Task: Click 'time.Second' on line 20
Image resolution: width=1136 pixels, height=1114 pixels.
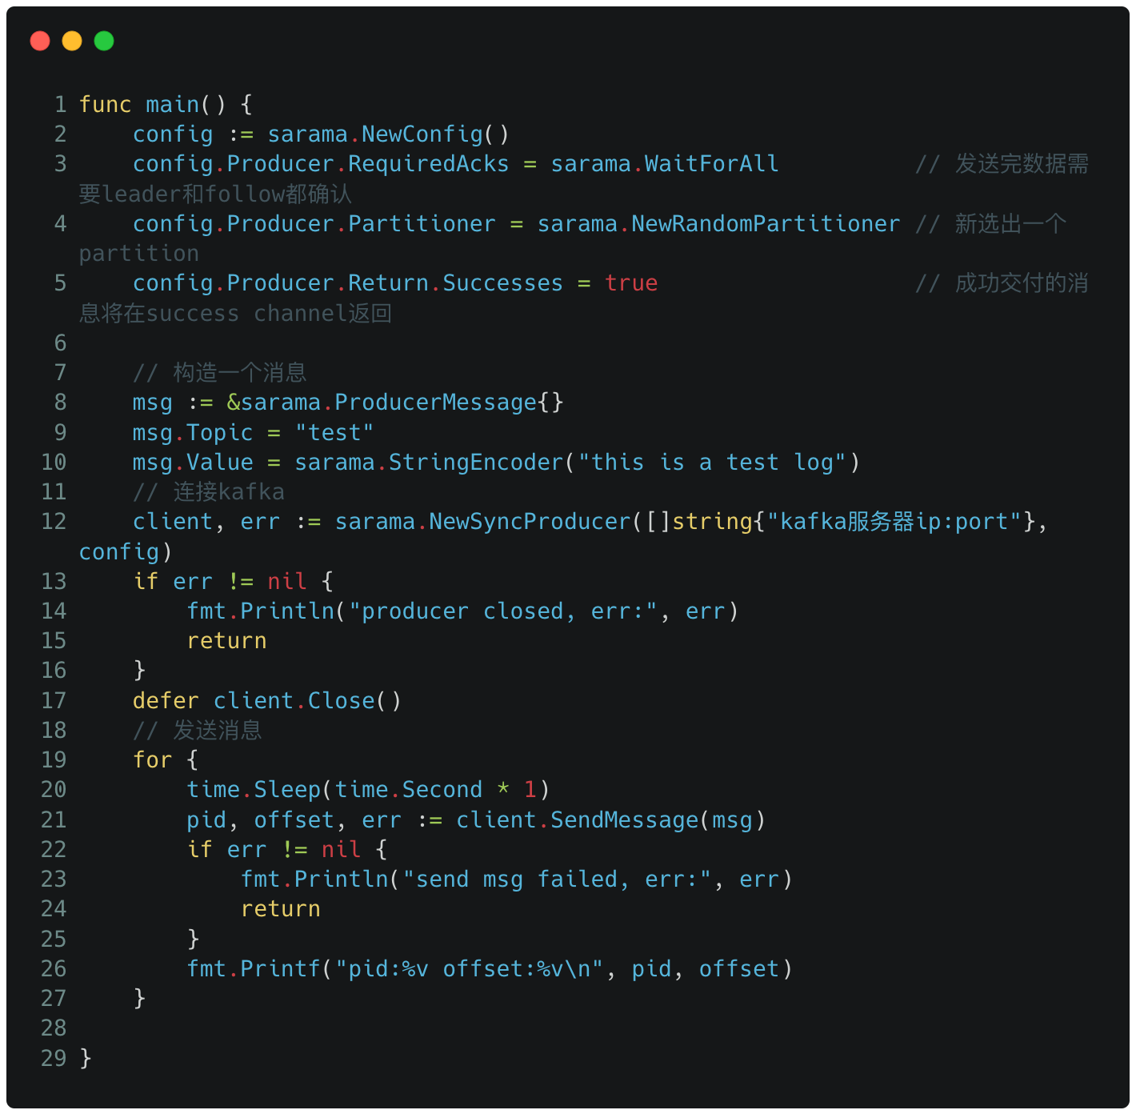Action: tap(409, 790)
